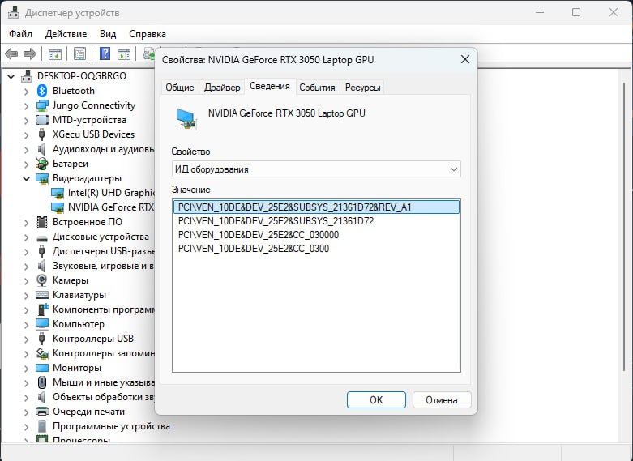
Task: Click the Батареи battery icon
Action: click(x=42, y=164)
